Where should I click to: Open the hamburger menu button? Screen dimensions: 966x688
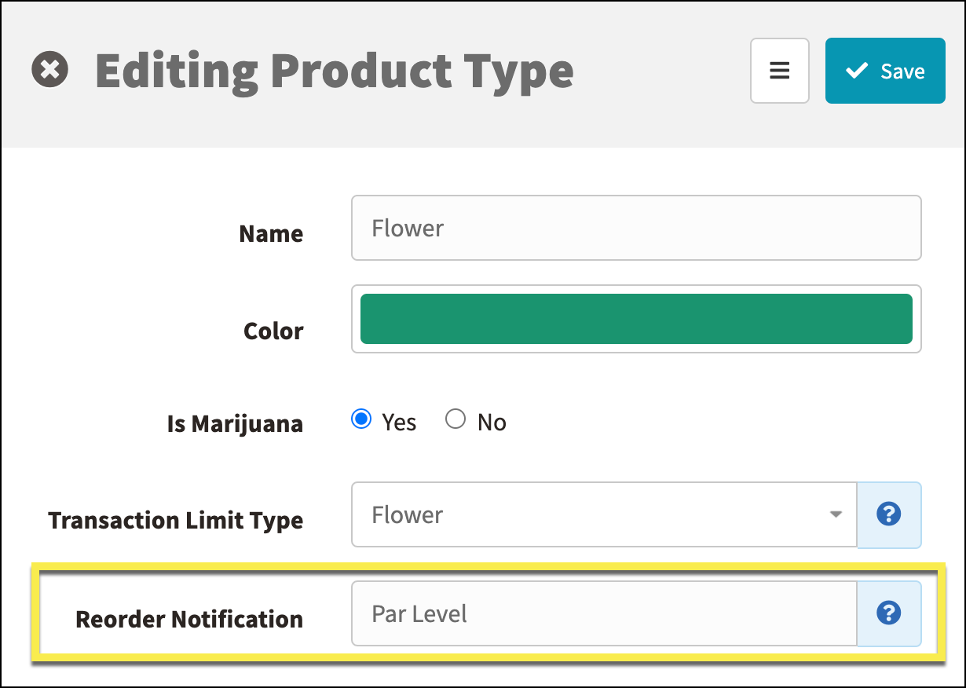click(779, 71)
